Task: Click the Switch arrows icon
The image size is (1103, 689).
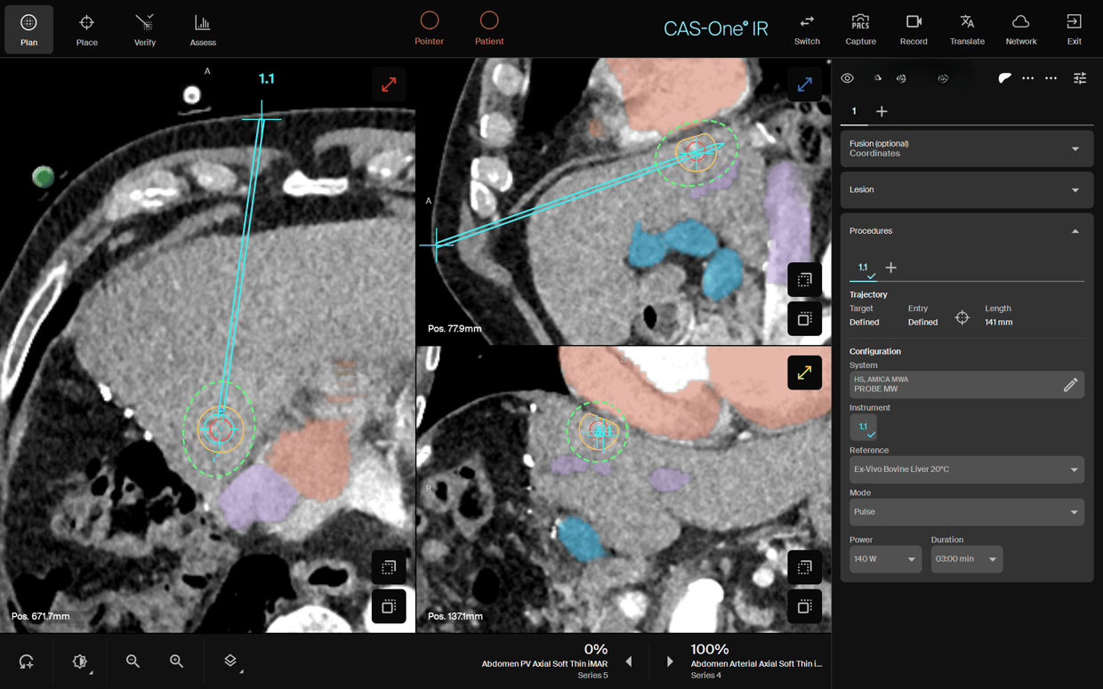Action: point(807,29)
